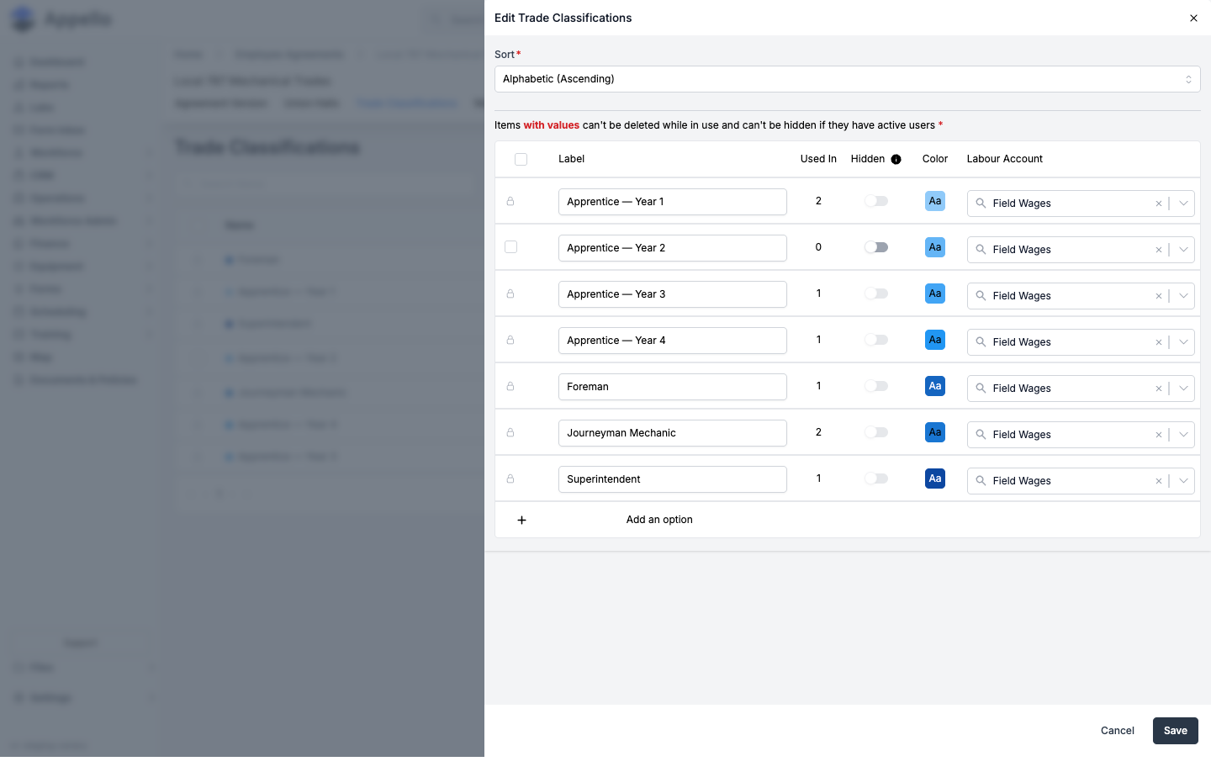This screenshot has height=772, width=1211.
Task: Edit the Apprentice — Year 2 label field
Action: click(x=673, y=248)
